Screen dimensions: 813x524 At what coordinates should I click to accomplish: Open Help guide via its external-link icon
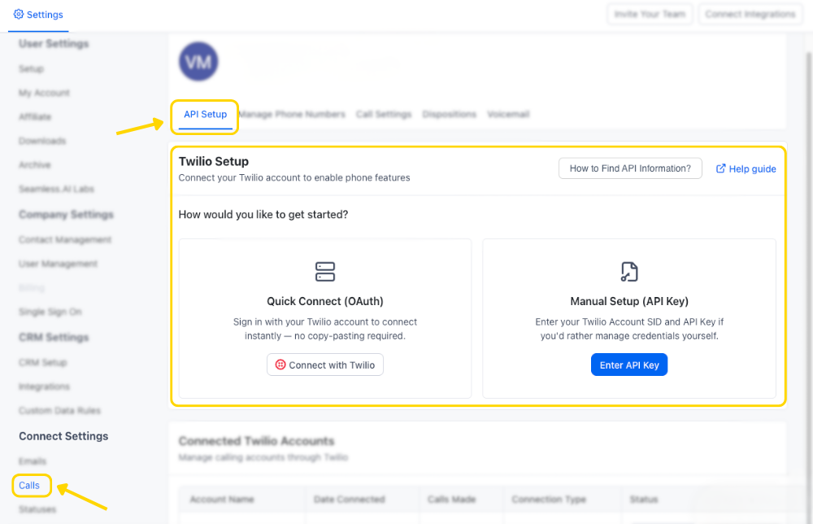(720, 168)
